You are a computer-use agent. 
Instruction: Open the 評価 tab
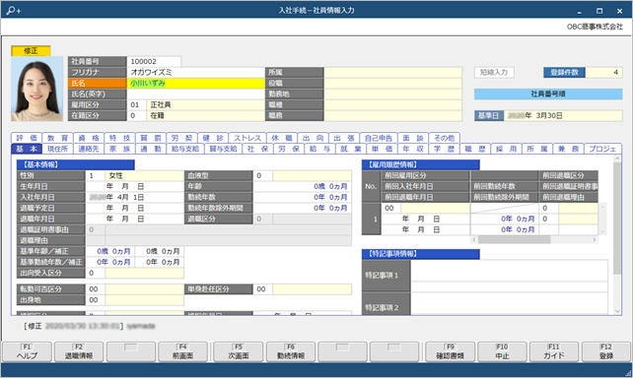[27, 138]
